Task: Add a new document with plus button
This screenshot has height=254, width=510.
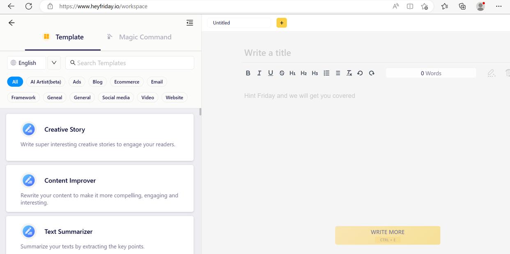Action: [282, 23]
